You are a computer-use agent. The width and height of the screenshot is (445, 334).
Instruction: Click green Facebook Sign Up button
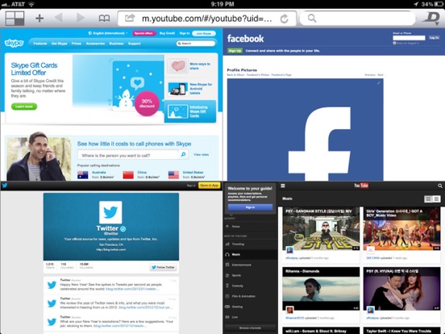[235, 51]
